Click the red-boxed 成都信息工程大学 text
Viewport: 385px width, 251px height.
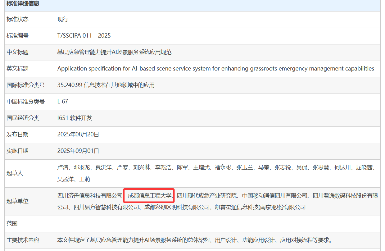(x=149, y=196)
